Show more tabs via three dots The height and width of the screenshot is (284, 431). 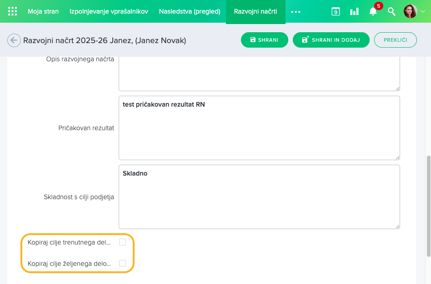point(296,12)
